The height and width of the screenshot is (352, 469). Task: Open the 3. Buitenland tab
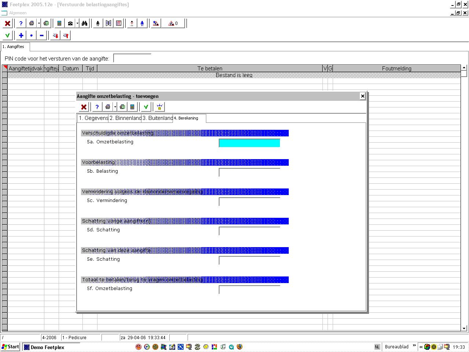tap(158, 118)
